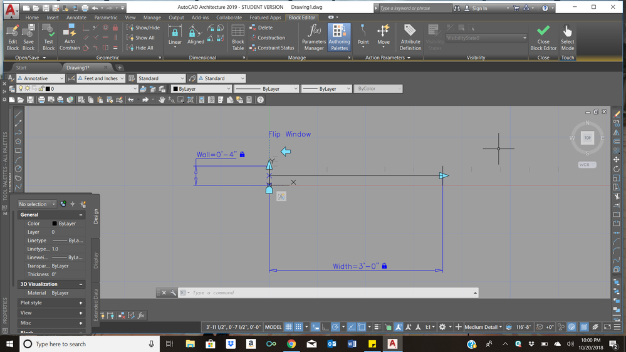The height and width of the screenshot is (352, 626).
Task: Open the Annotate ribbon tab
Action: click(x=76, y=18)
